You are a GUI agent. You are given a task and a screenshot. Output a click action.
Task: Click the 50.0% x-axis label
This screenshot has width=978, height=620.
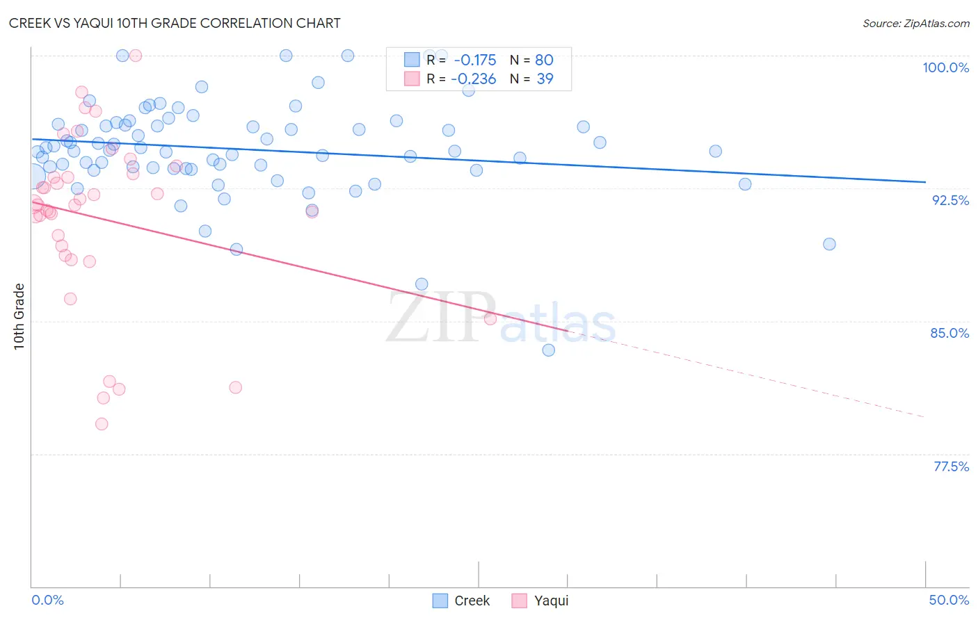pos(949,600)
